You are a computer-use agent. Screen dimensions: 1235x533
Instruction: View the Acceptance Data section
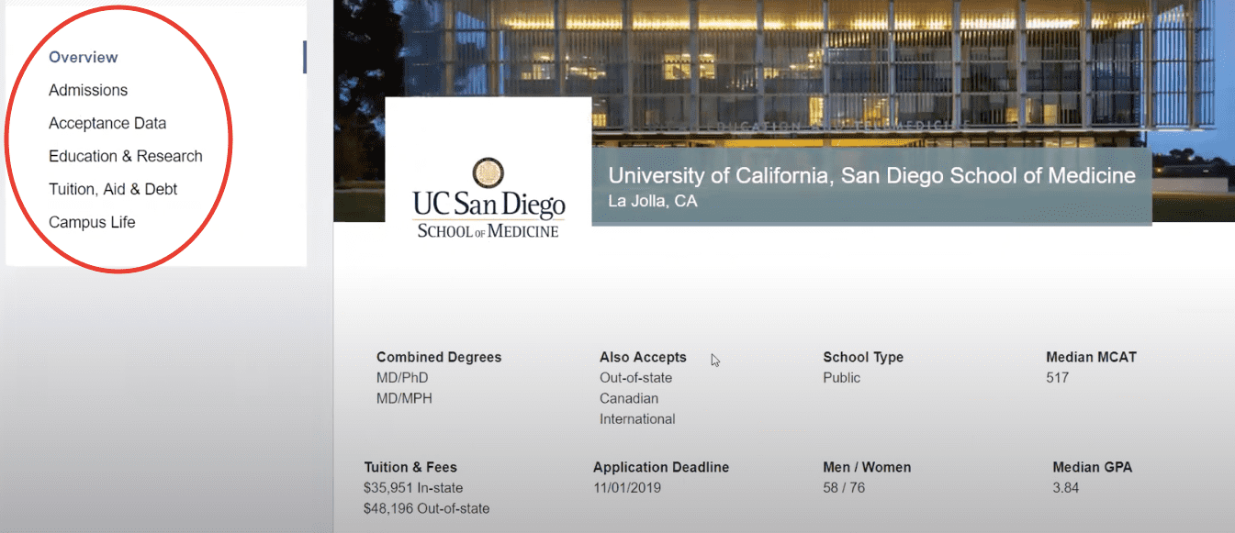[107, 123]
